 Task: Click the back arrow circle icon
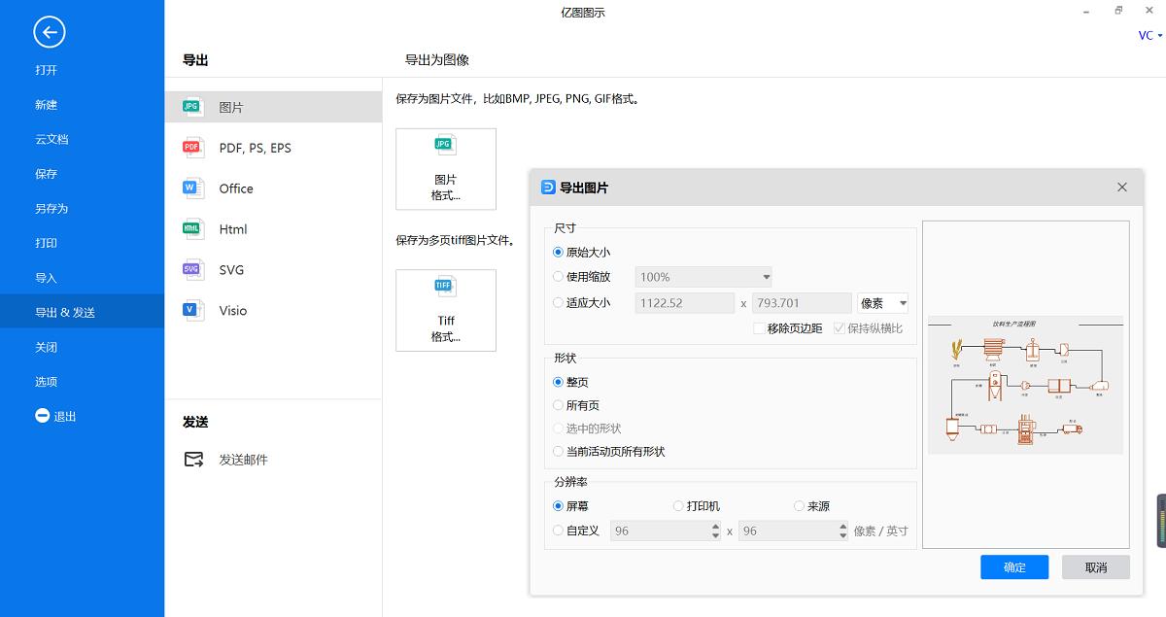[x=50, y=32]
